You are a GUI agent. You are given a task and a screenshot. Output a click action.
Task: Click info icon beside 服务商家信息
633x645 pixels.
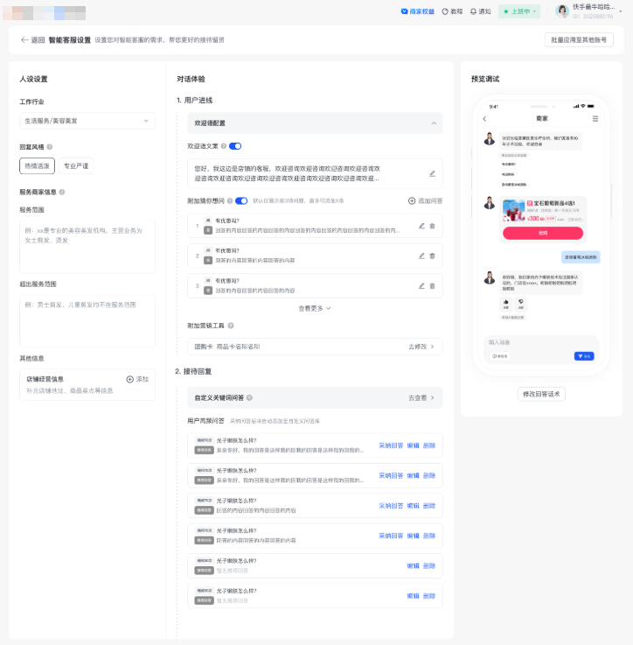(x=62, y=193)
